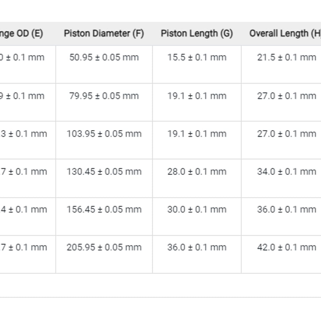Select the 28.0 ± 0.1 mm piston length cell

pos(197,178)
